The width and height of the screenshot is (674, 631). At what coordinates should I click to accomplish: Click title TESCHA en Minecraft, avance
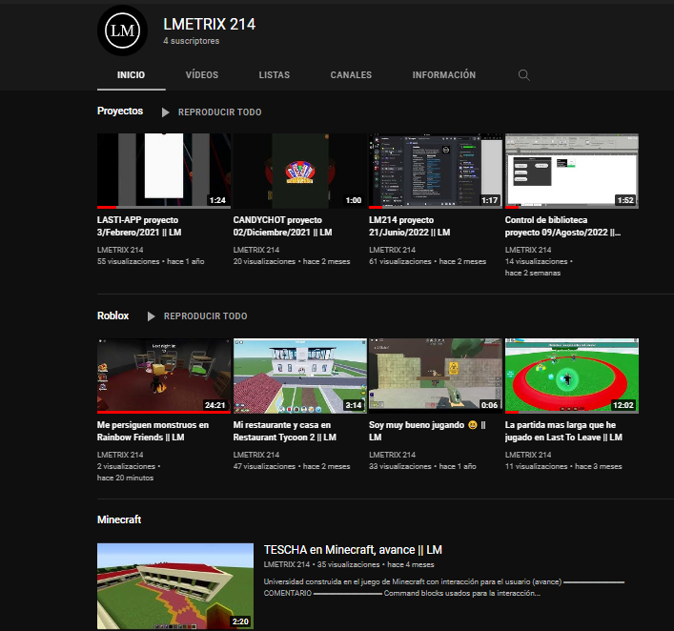(x=353, y=550)
